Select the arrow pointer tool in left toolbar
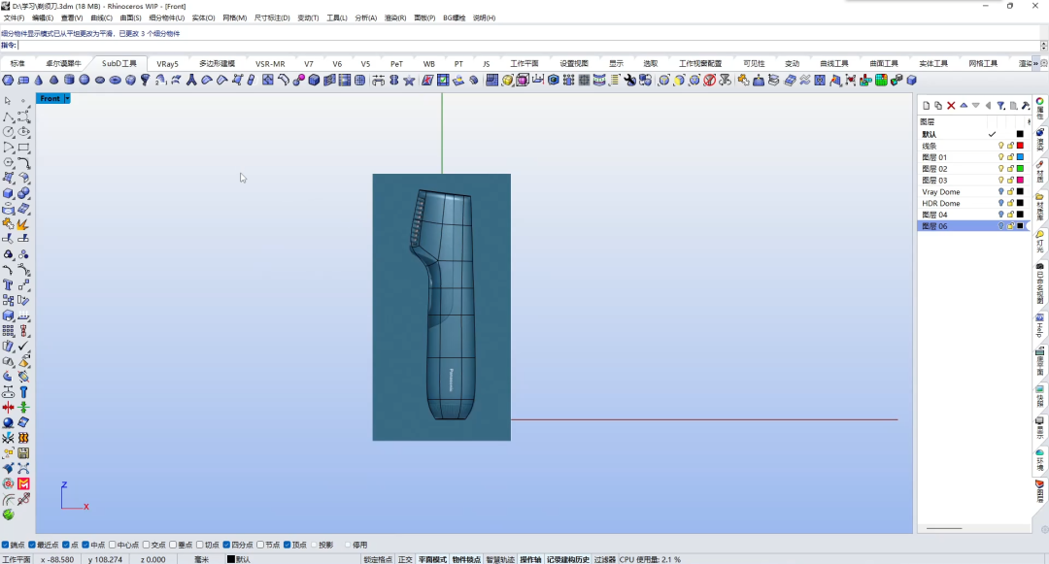 click(8, 101)
